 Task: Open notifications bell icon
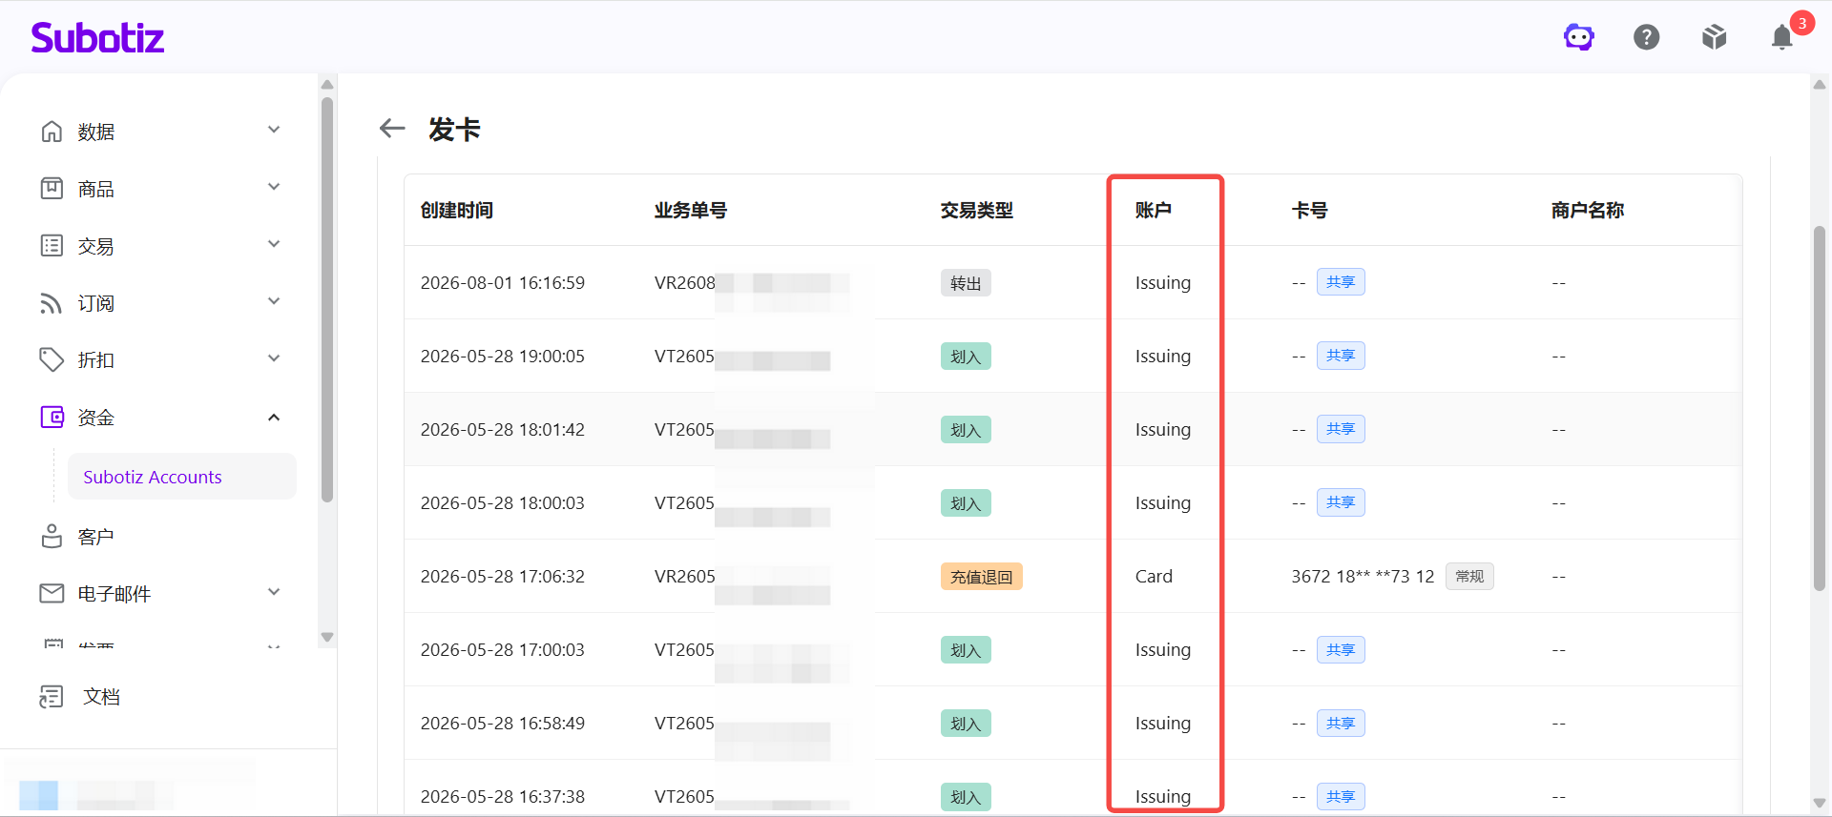click(x=1781, y=37)
